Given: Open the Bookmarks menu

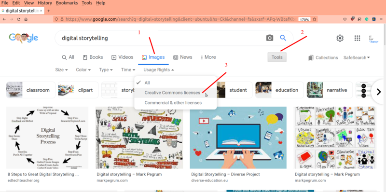Looking at the screenshot, I should click(67, 3).
